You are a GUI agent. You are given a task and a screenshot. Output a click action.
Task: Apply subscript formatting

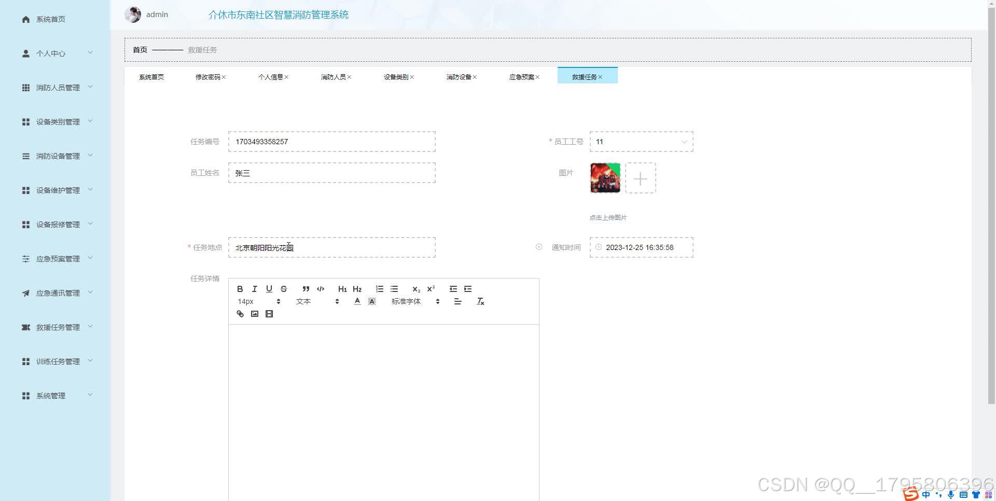[x=416, y=289]
